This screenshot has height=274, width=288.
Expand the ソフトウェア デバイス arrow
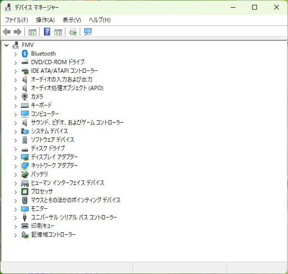click(x=16, y=140)
